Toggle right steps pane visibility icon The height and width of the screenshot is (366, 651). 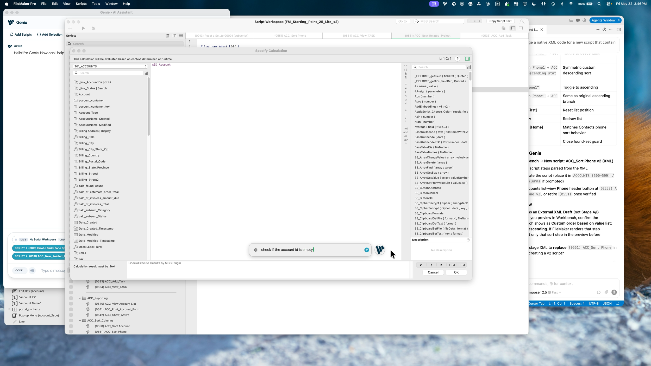click(x=521, y=28)
